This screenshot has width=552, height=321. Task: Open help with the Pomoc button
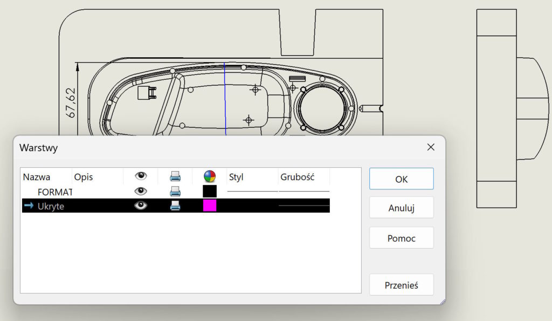click(x=401, y=238)
